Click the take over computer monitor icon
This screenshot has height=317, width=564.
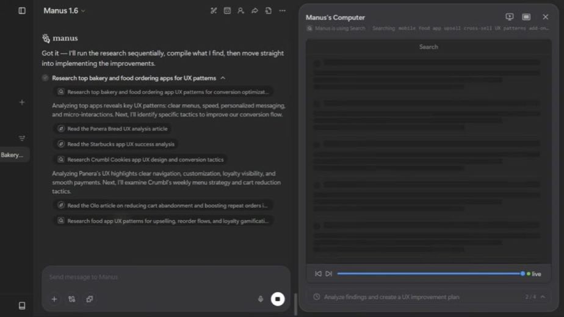509,17
